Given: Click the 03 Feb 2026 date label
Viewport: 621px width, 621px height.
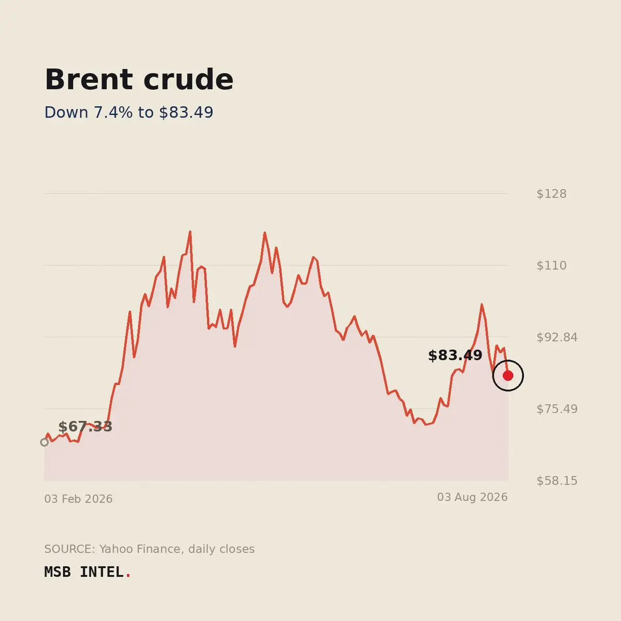Looking at the screenshot, I should 78,499.
